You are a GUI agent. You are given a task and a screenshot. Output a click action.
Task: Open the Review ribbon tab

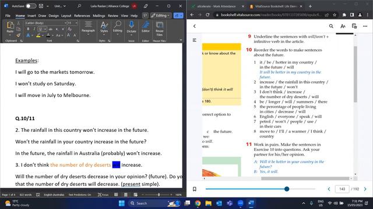[113, 16]
